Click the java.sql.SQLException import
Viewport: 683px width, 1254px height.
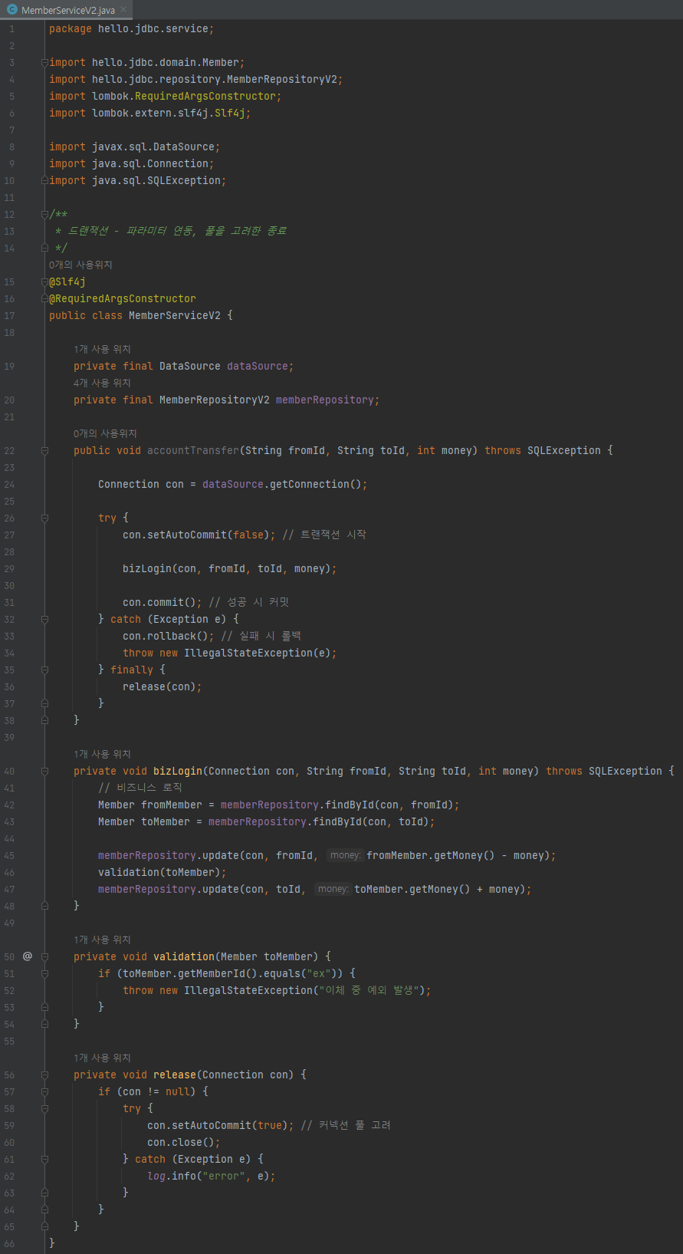(x=138, y=180)
